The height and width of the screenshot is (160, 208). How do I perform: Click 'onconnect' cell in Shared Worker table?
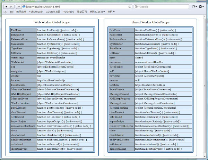[122, 62]
